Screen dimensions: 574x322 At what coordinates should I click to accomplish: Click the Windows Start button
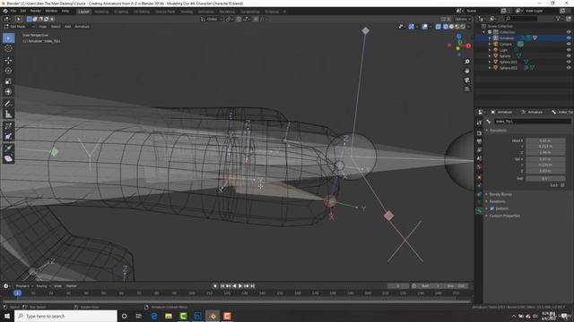pos(7,316)
